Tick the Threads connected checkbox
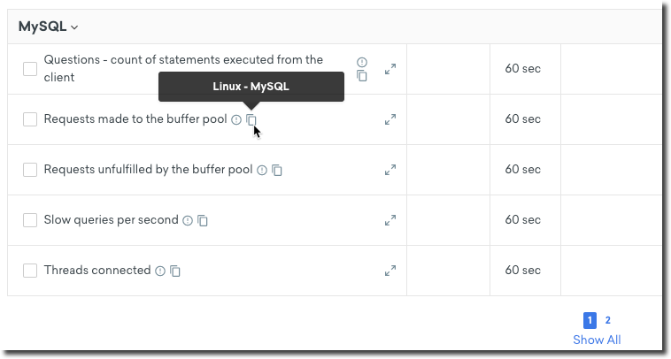This screenshot has width=671, height=359. click(x=30, y=271)
